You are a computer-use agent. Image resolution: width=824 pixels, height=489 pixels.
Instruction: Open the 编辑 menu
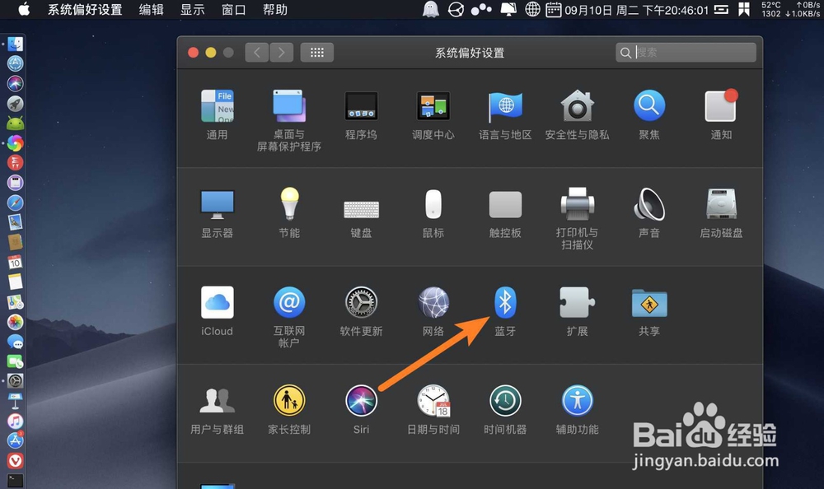tap(152, 9)
